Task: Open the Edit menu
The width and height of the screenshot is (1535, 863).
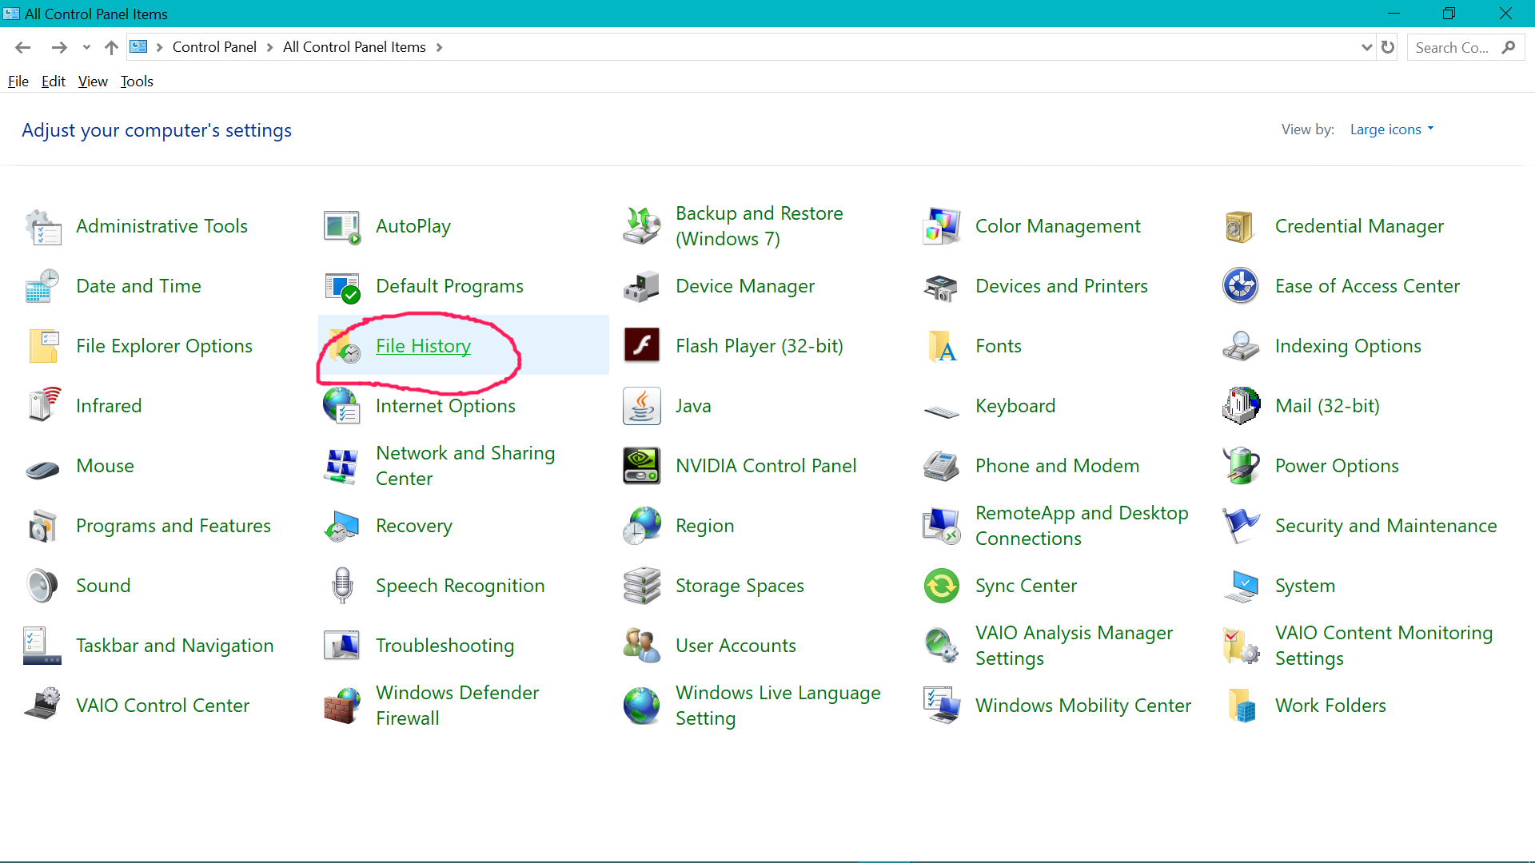Action: point(54,82)
